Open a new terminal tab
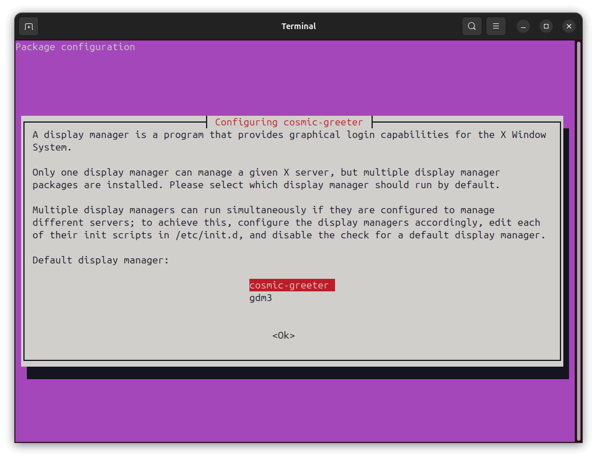Screen dimensions: 597x459 click(x=29, y=26)
